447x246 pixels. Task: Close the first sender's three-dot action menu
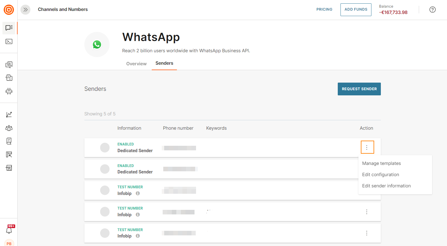click(x=367, y=147)
